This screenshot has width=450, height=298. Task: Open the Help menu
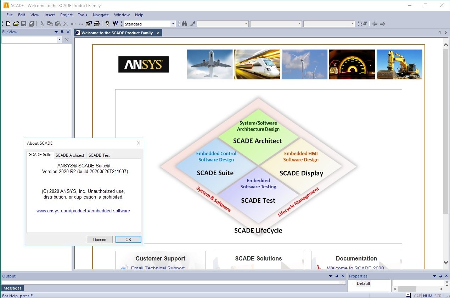coord(139,15)
